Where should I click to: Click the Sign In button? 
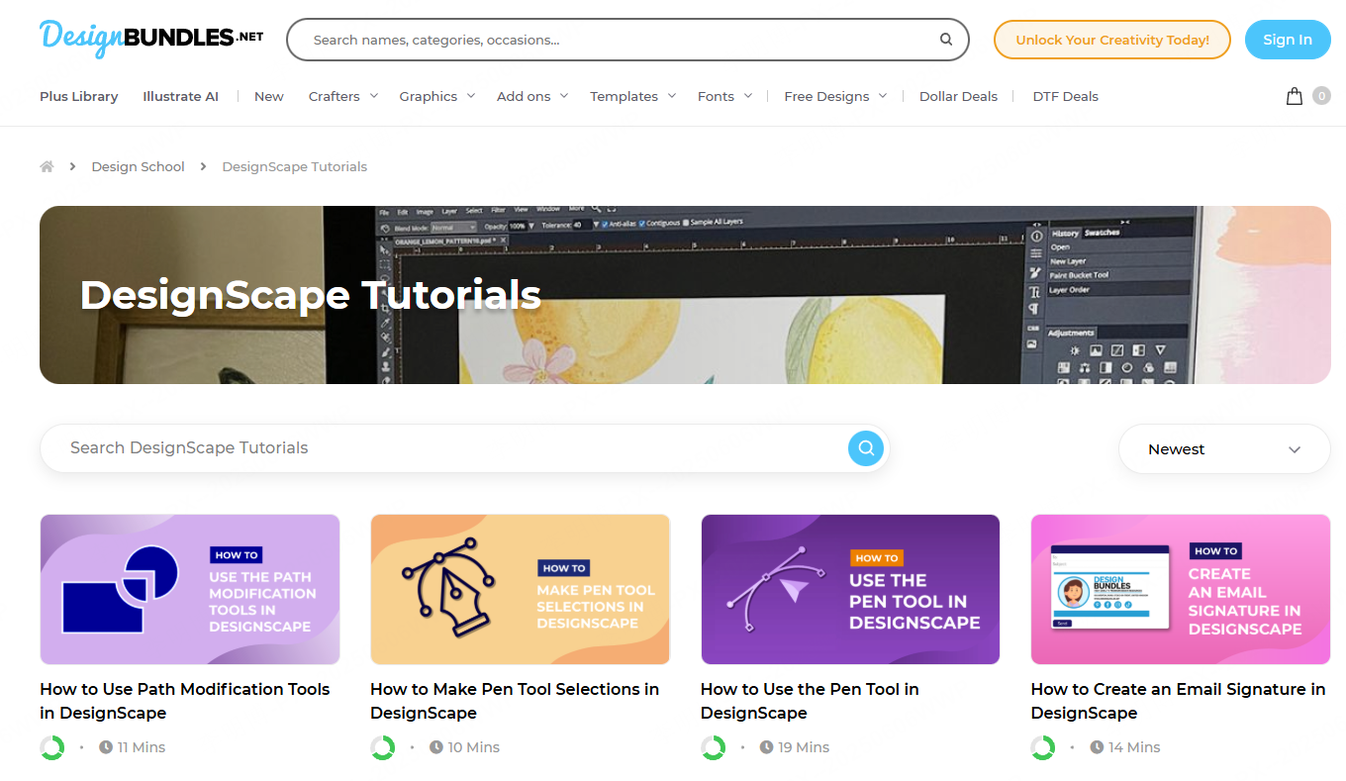1287,40
